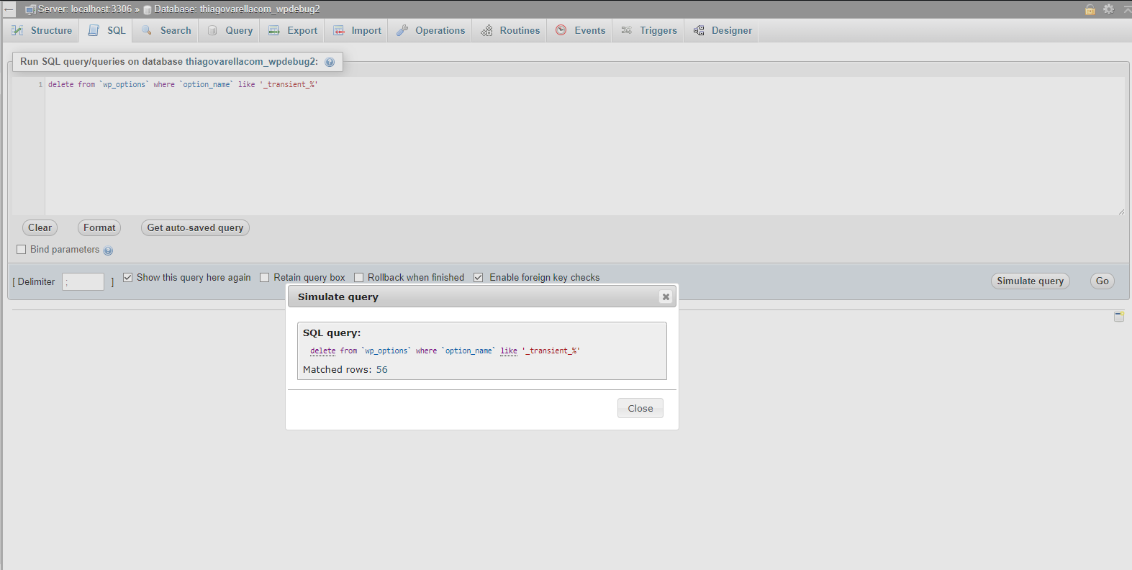The width and height of the screenshot is (1132, 570).
Task: Switch to the SQL tab
Action: (107, 30)
